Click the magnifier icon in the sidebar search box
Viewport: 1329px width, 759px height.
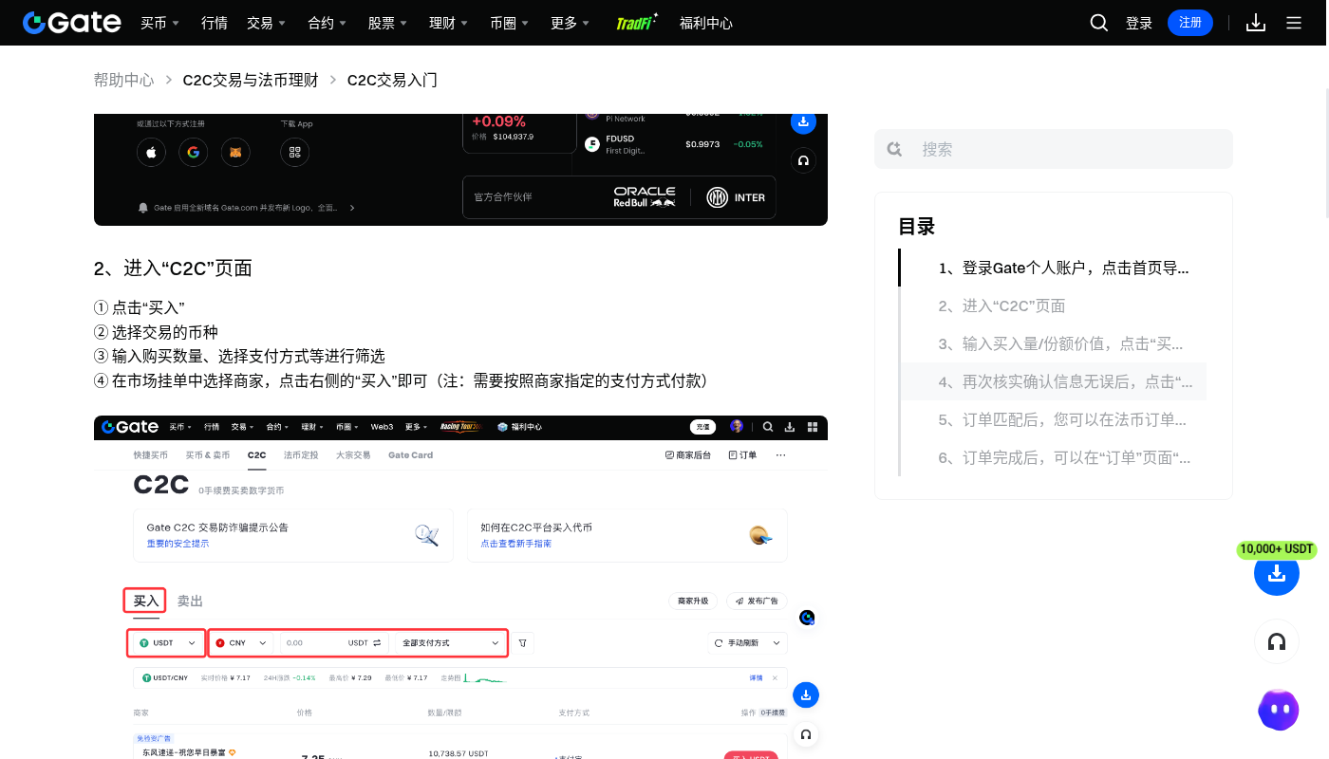point(894,149)
